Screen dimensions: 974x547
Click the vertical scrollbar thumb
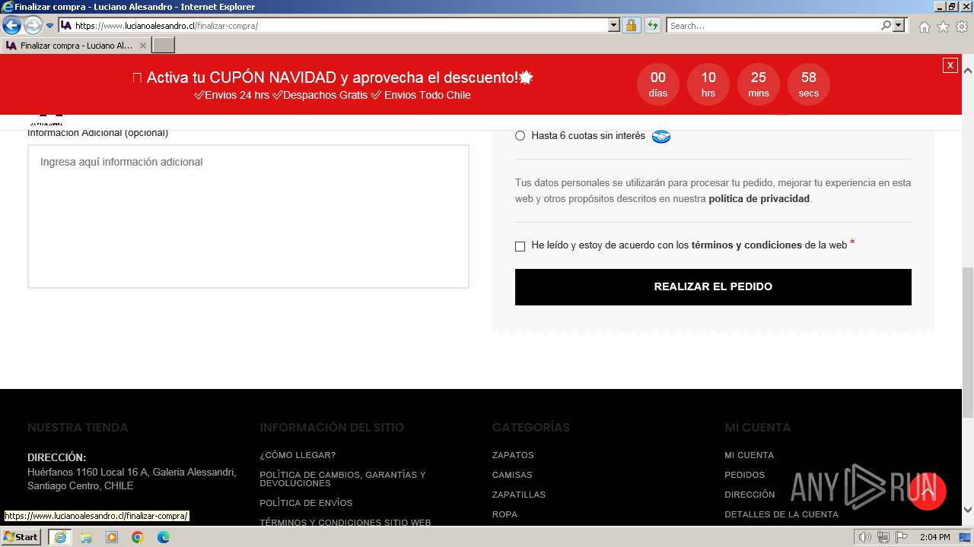[968, 342]
